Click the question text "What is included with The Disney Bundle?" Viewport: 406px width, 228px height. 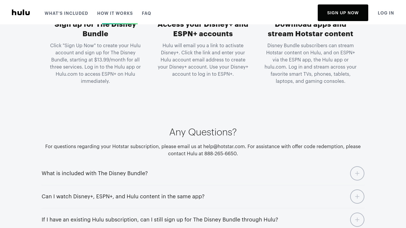tap(95, 173)
